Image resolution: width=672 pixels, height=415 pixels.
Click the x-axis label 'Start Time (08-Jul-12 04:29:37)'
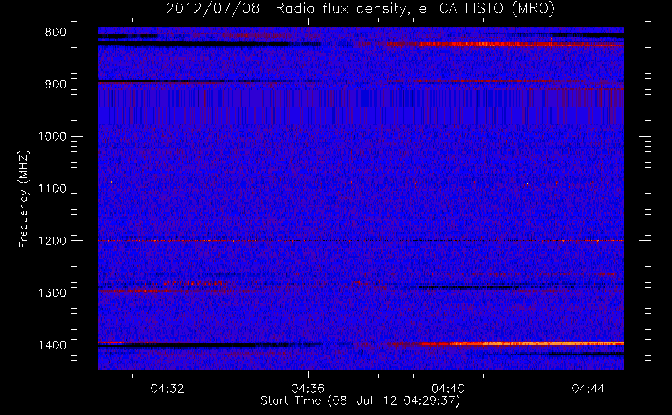(360, 401)
